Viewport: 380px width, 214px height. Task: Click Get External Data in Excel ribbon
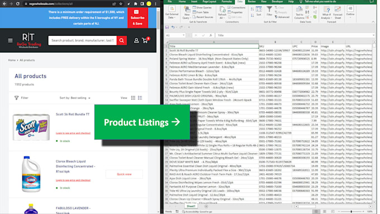[172, 13]
